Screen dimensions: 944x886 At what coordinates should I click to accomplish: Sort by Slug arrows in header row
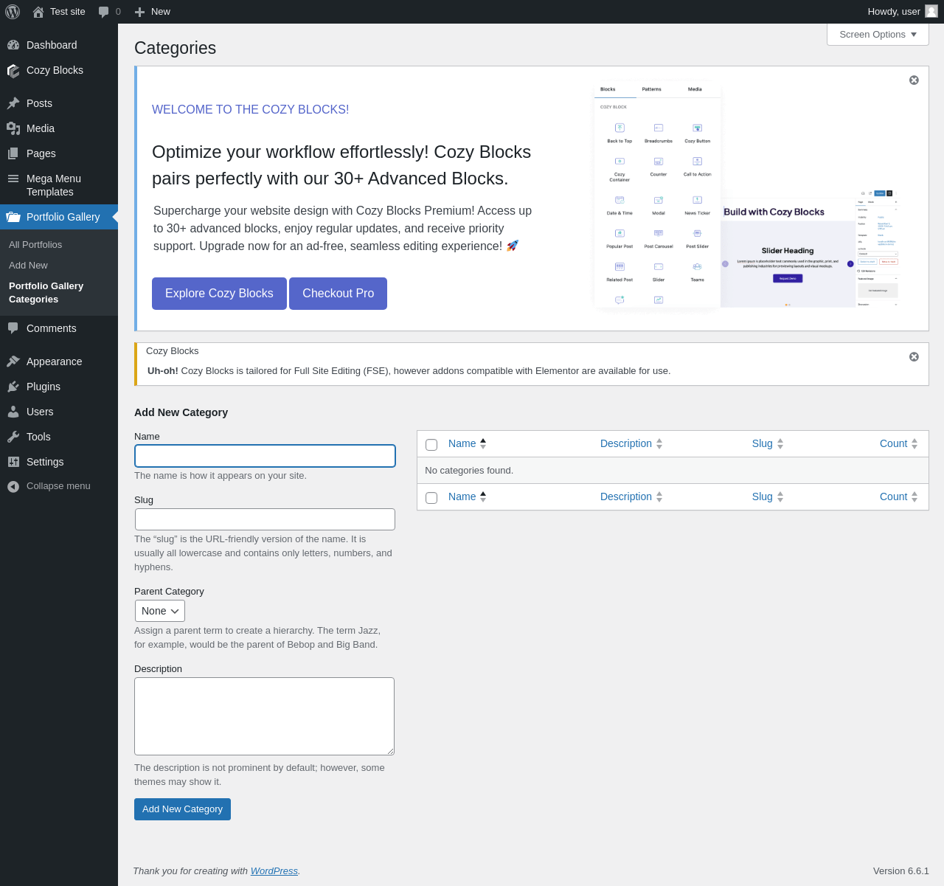tap(780, 444)
